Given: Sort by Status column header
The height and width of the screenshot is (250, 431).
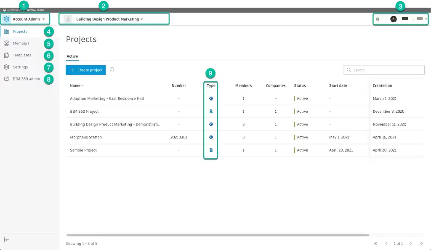Looking at the screenshot, I should tap(300, 86).
